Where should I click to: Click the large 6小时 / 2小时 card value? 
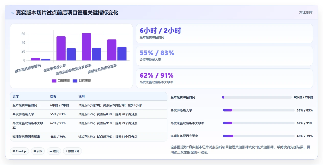tap(160, 31)
